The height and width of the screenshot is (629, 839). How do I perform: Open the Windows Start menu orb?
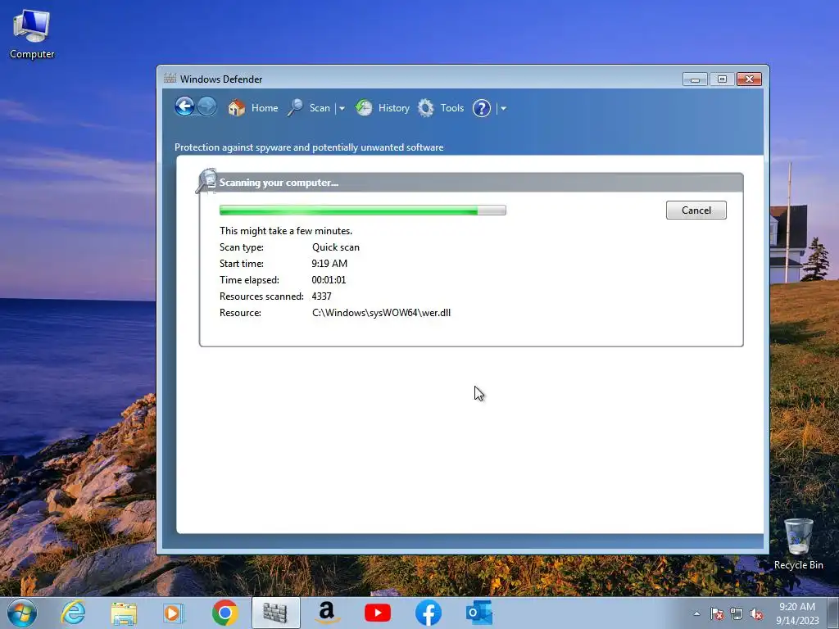tap(22, 613)
